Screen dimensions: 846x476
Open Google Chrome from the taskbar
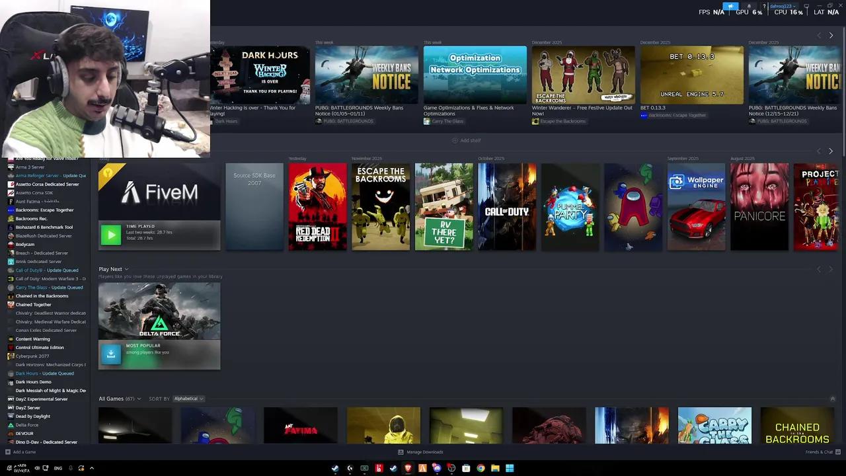pyautogui.click(x=481, y=468)
